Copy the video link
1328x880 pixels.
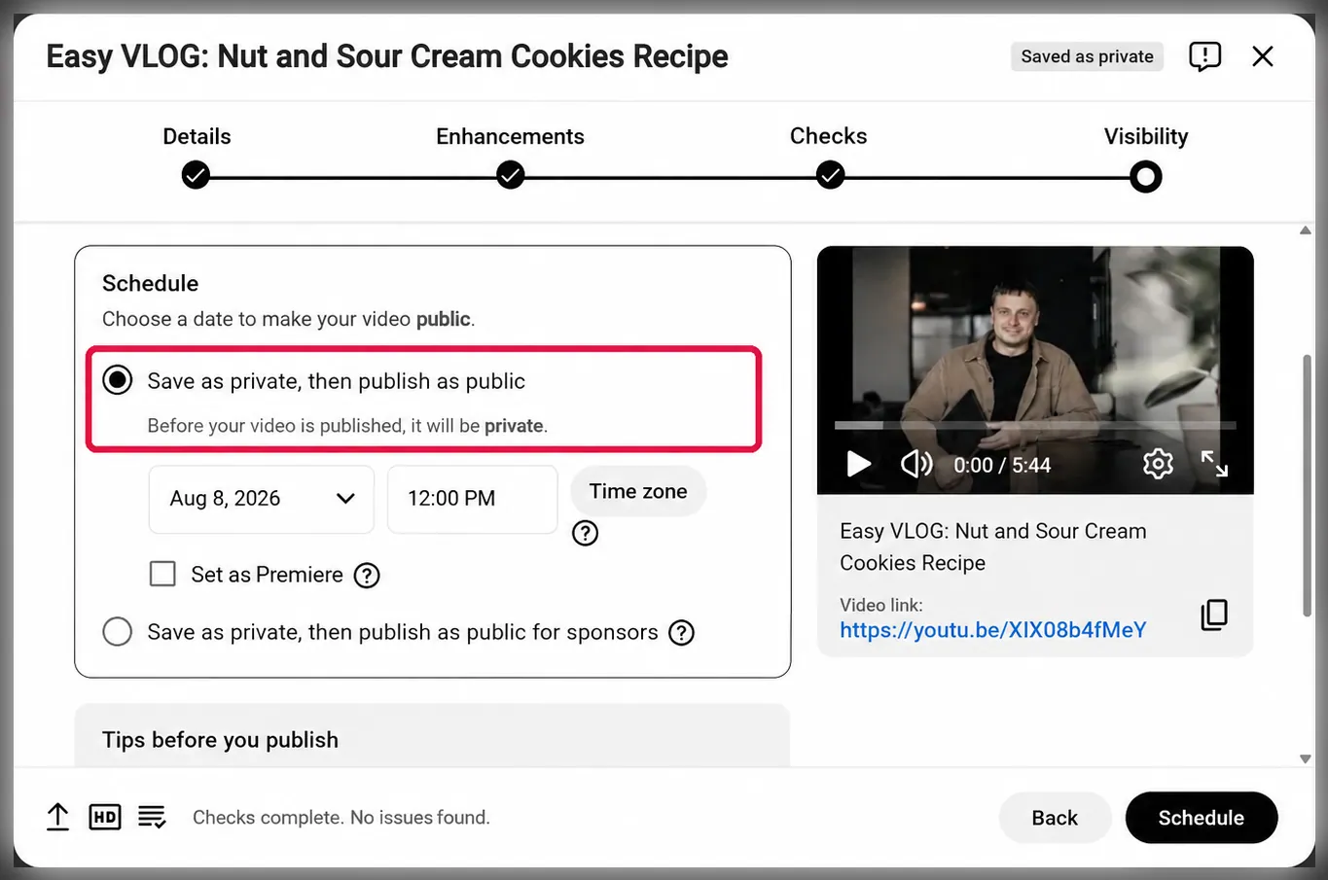coord(1214,615)
